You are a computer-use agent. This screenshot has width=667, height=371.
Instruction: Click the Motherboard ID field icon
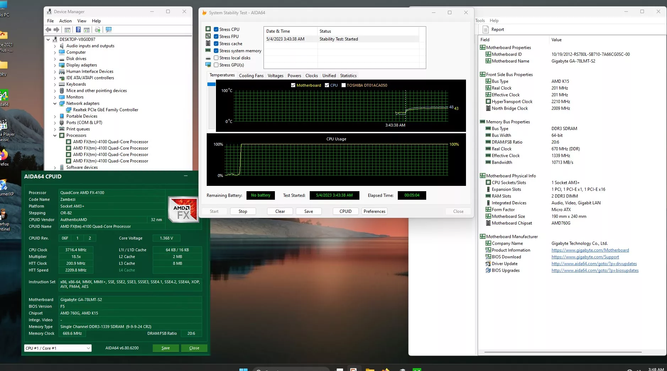coord(488,54)
